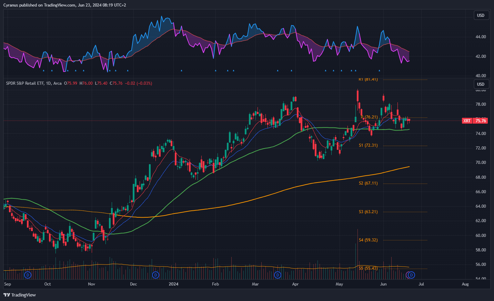Click the Sep label on the time axis

pyautogui.click(x=8, y=284)
